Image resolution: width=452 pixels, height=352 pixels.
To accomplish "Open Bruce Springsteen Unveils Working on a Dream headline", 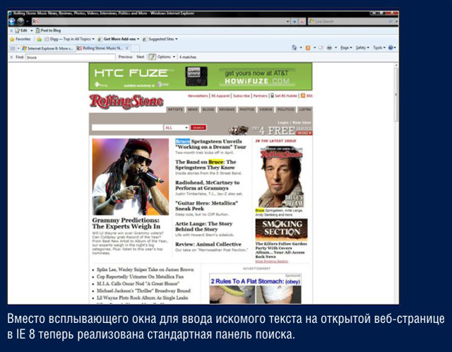I will pyautogui.click(x=210, y=144).
